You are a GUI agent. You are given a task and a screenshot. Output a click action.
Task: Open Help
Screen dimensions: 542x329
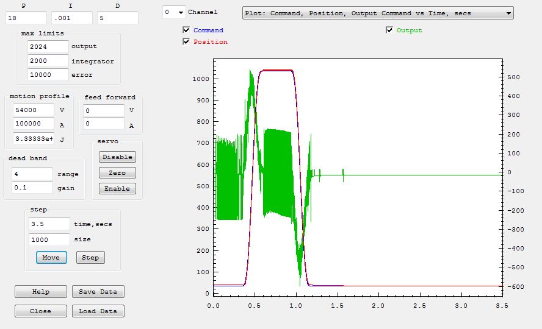[40, 292]
